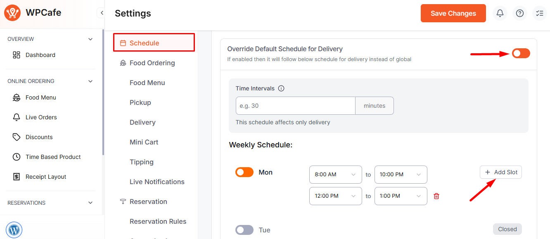
Task: Open the help question mark icon
Action: (x=520, y=13)
